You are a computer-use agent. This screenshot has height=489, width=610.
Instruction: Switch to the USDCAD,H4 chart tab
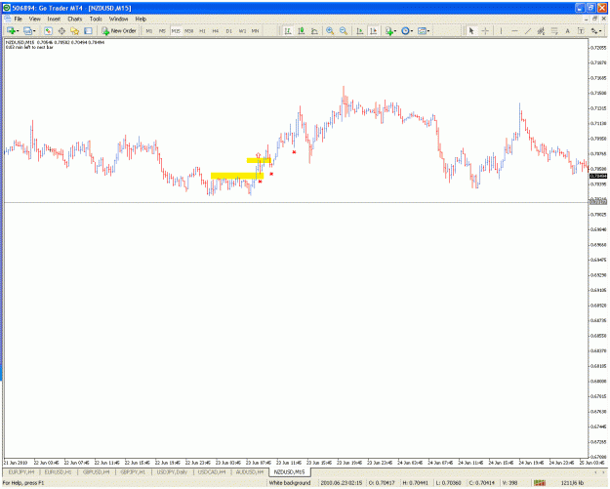coord(212,471)
